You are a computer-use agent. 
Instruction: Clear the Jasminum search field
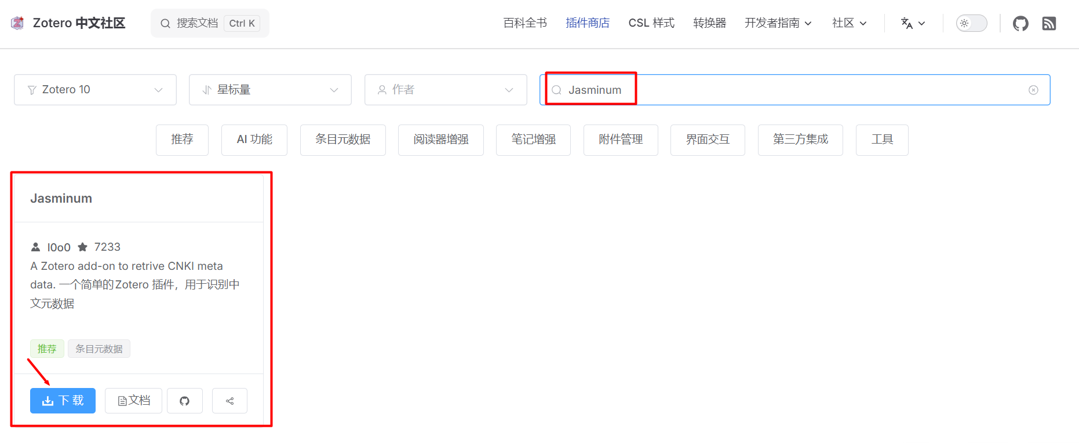tap(1033, 90)
